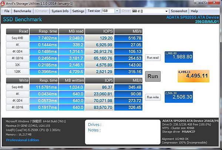The image size is (222, 150).
Task: Click the write 4K QD16 speed 326.45
Action: (x=128, y=108)
